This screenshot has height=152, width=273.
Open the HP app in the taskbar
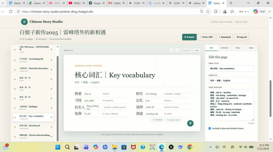tap(105, 147)
